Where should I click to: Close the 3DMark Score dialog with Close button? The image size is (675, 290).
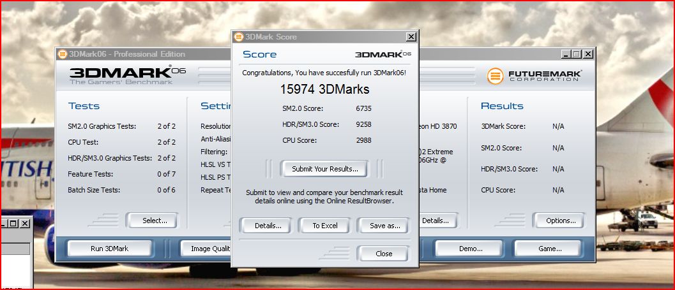pyautogui.click(x=383, y=254)
